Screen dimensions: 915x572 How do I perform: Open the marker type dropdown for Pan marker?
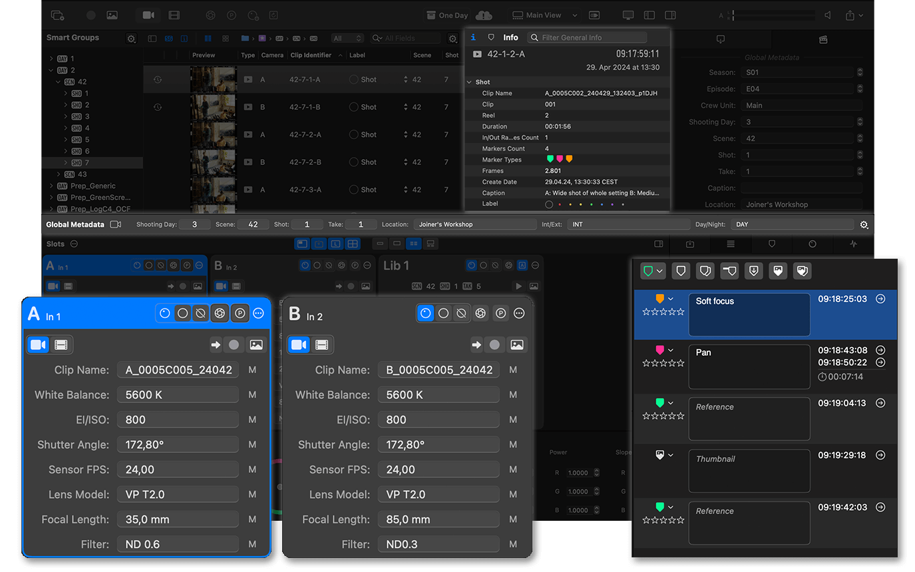[x=670, y=351]
